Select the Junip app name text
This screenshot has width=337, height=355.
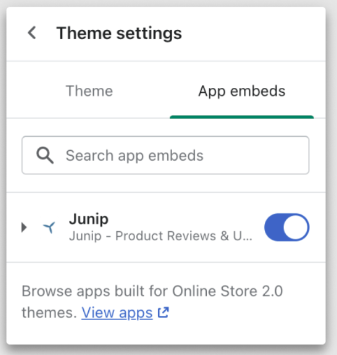(x=89, y=219)
